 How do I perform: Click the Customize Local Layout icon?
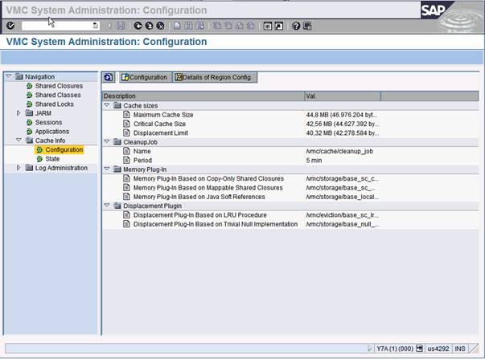click(x=307, y=26)
